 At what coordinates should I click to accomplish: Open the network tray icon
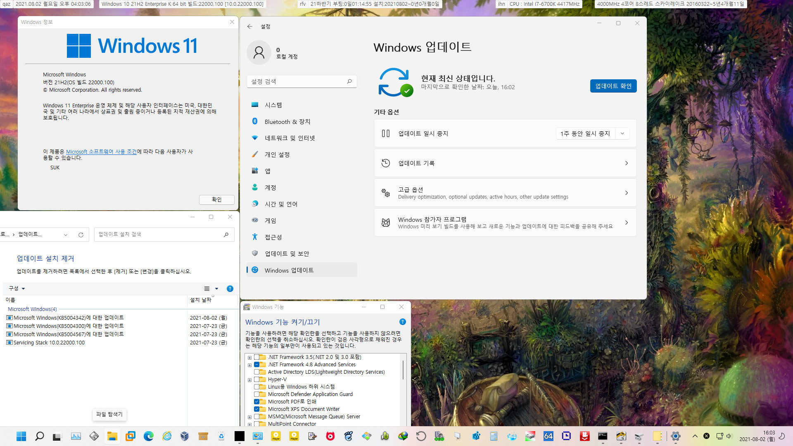[x=719, y=436]
